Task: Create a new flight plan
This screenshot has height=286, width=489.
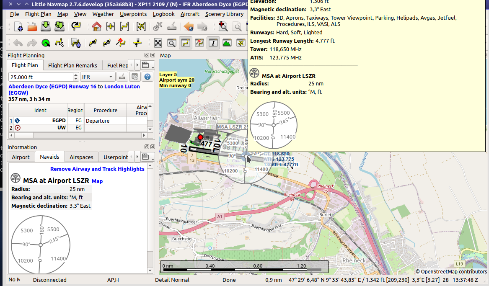Action: tap(18, 26)
